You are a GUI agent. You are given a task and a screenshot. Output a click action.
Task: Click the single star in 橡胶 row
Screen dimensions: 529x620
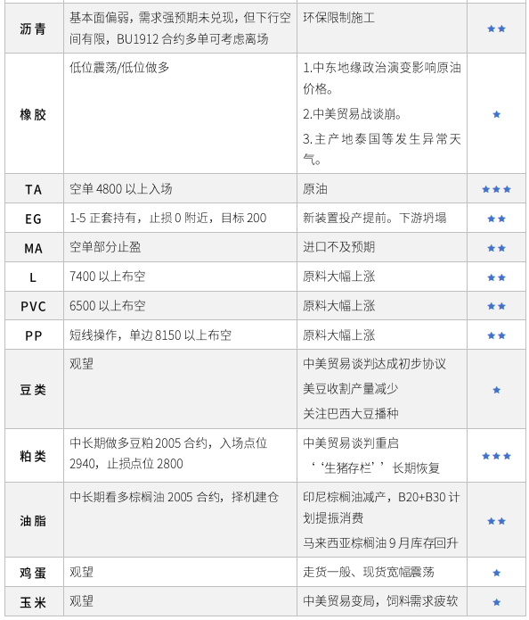point(497,114)
